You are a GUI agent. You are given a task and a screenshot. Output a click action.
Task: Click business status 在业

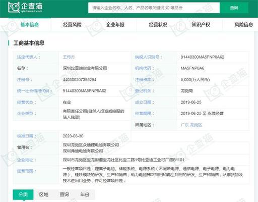tap(67, 102)
